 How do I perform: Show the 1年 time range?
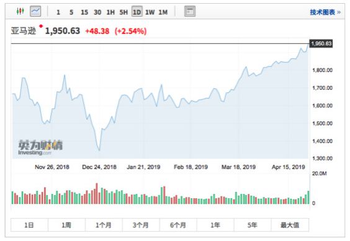coord(215,225)
